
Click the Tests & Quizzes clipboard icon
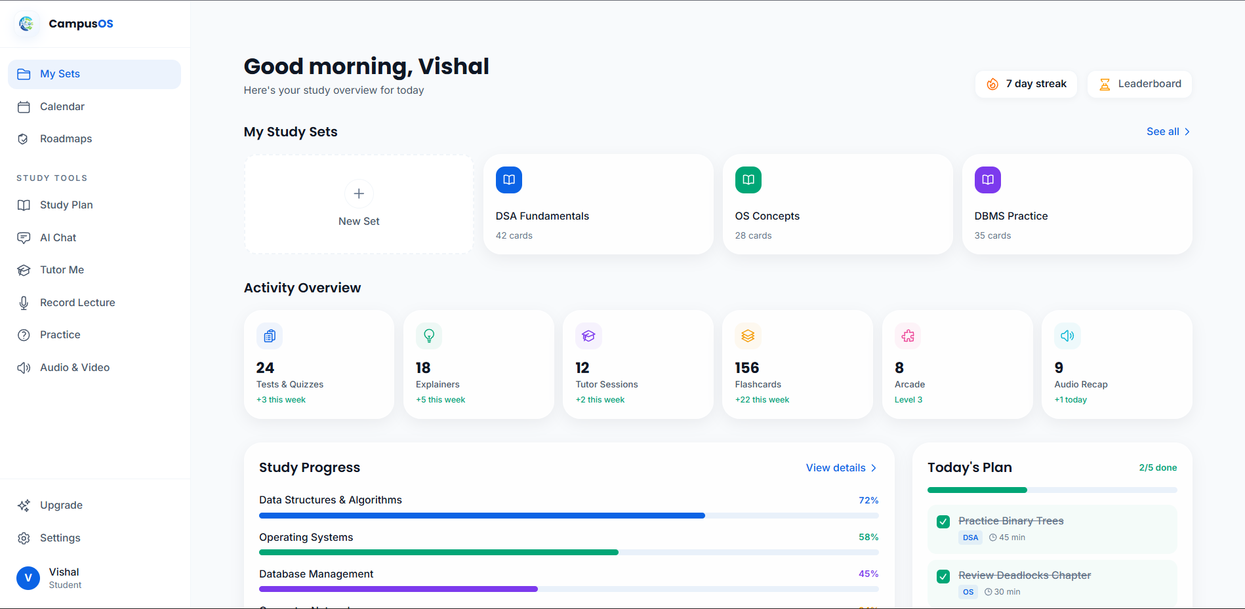(269, 336)
